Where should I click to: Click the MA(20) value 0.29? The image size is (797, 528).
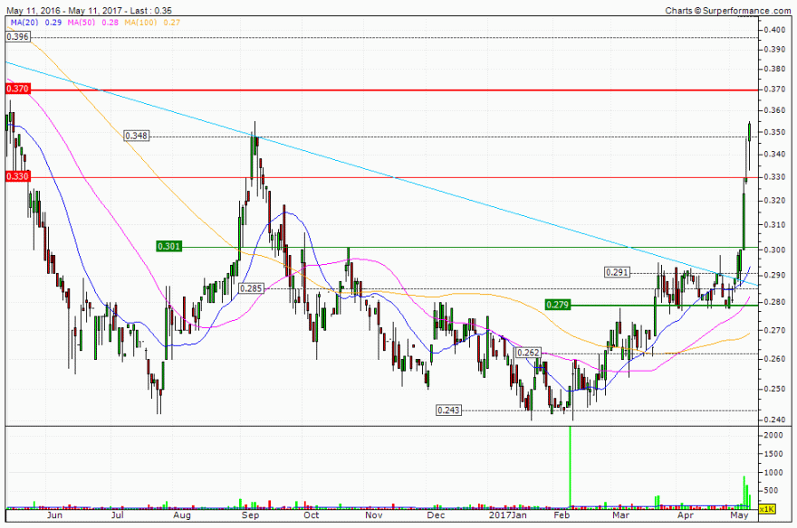click(x=53, y=23)
